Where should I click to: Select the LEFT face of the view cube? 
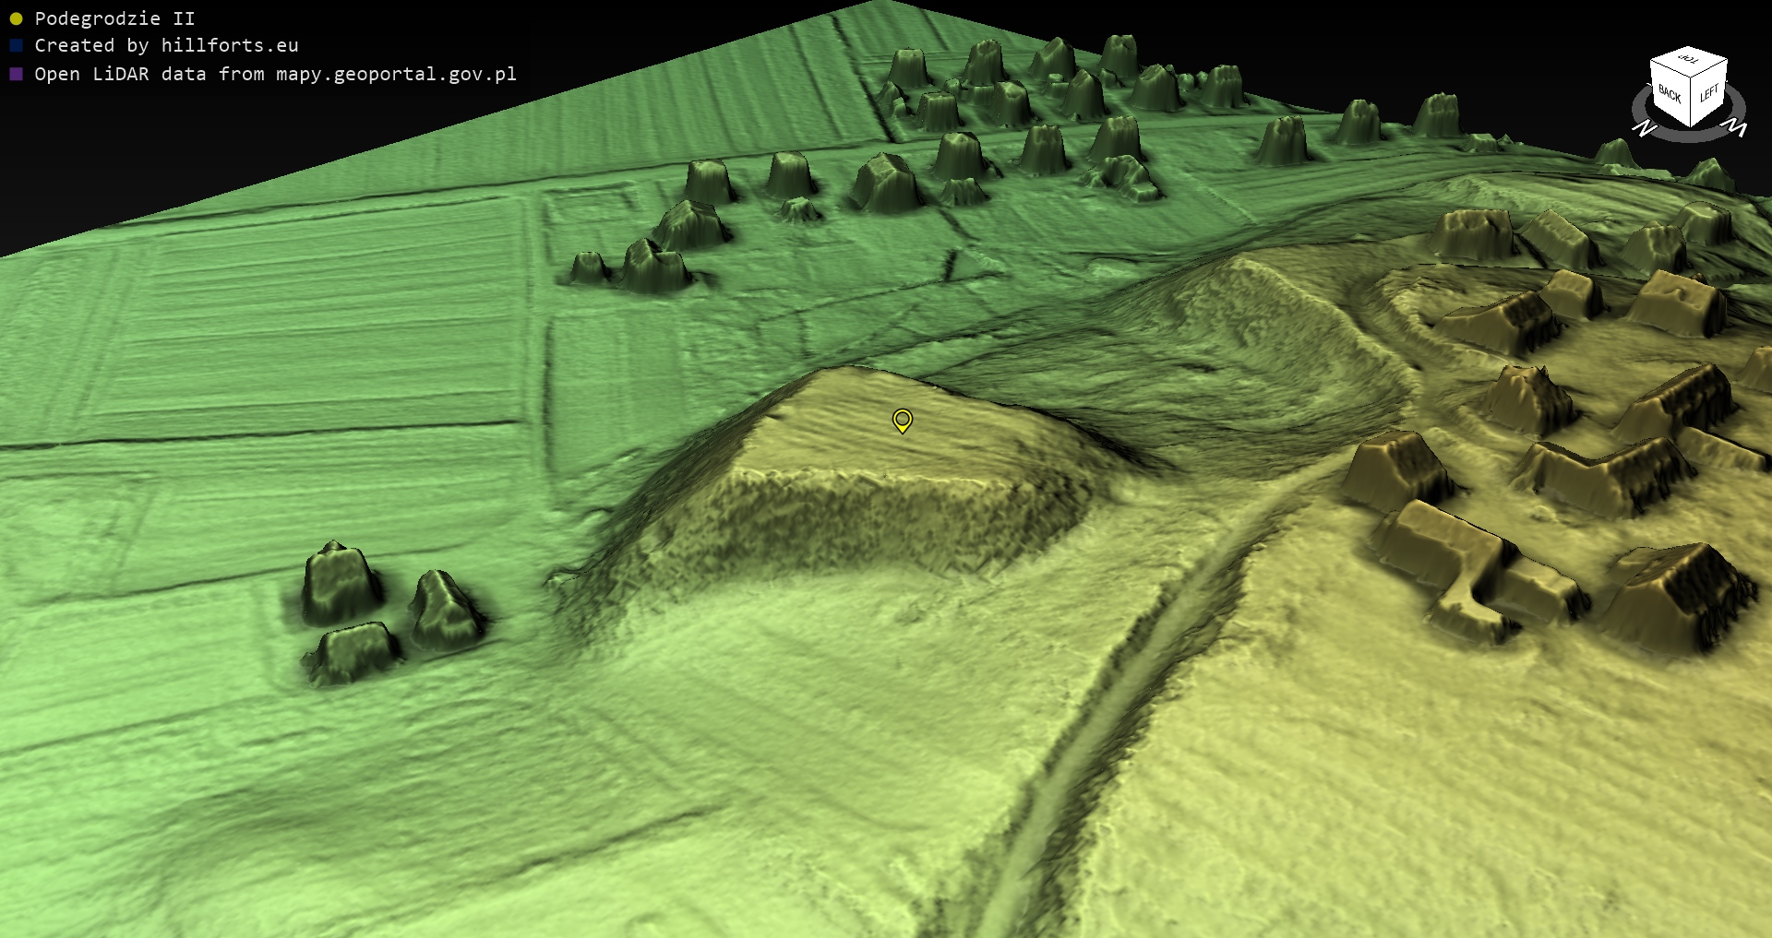(x=1708, y=93)
